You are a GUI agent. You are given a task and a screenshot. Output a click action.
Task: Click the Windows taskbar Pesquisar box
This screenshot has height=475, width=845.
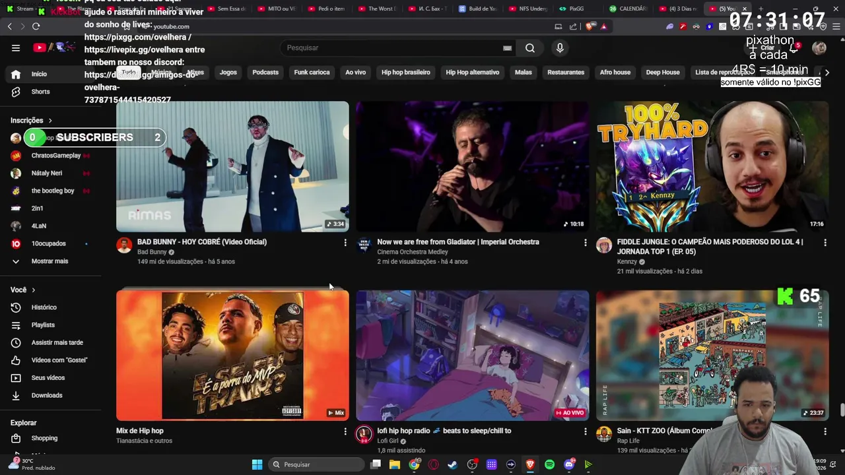317,464
